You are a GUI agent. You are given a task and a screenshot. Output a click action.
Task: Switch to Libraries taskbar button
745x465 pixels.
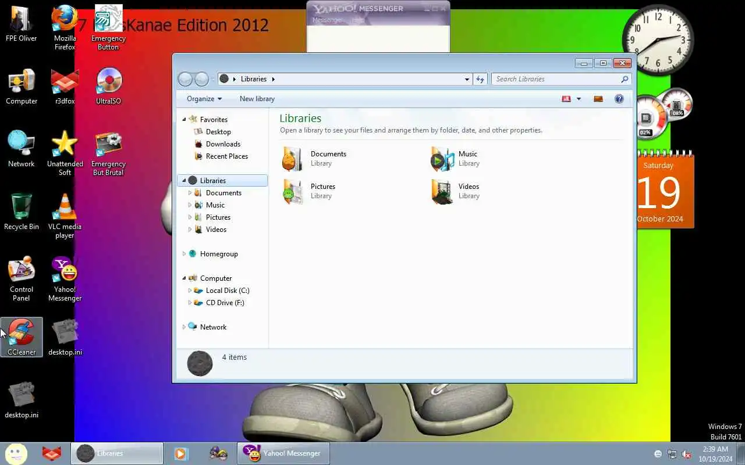(117, 453)
